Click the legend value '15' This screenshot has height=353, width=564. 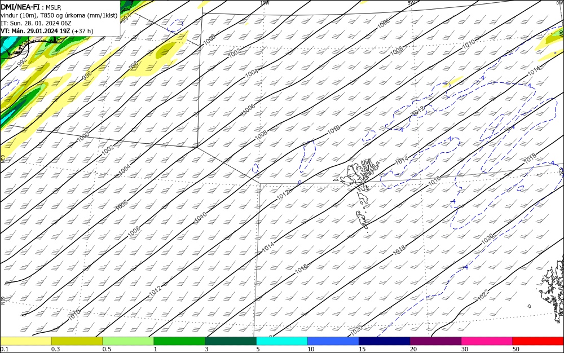pos(362,349)
